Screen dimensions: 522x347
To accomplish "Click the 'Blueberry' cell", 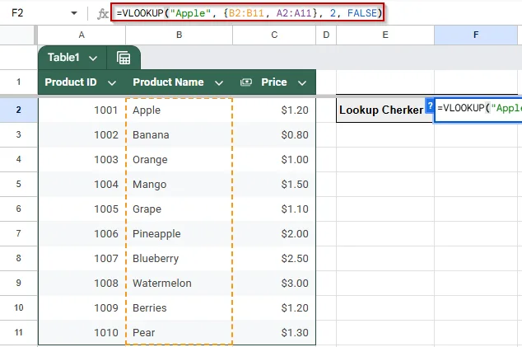I will tap(179, 258).
